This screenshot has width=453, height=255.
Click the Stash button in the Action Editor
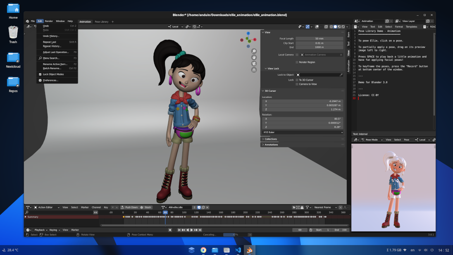[x=146, y=207]
